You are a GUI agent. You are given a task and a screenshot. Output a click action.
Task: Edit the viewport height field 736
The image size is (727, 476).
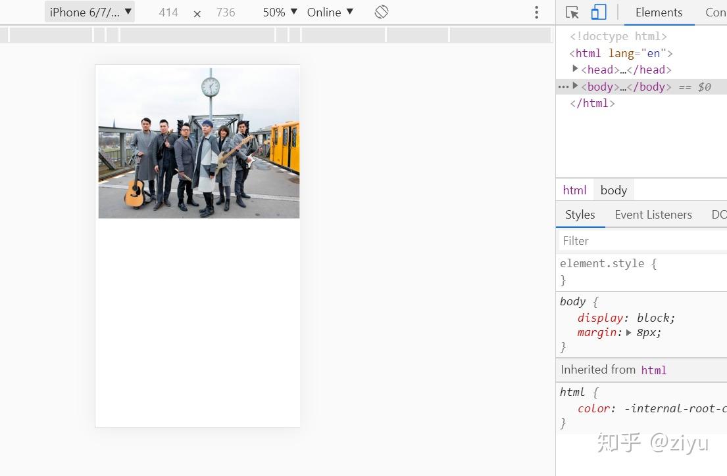(226, 12)
